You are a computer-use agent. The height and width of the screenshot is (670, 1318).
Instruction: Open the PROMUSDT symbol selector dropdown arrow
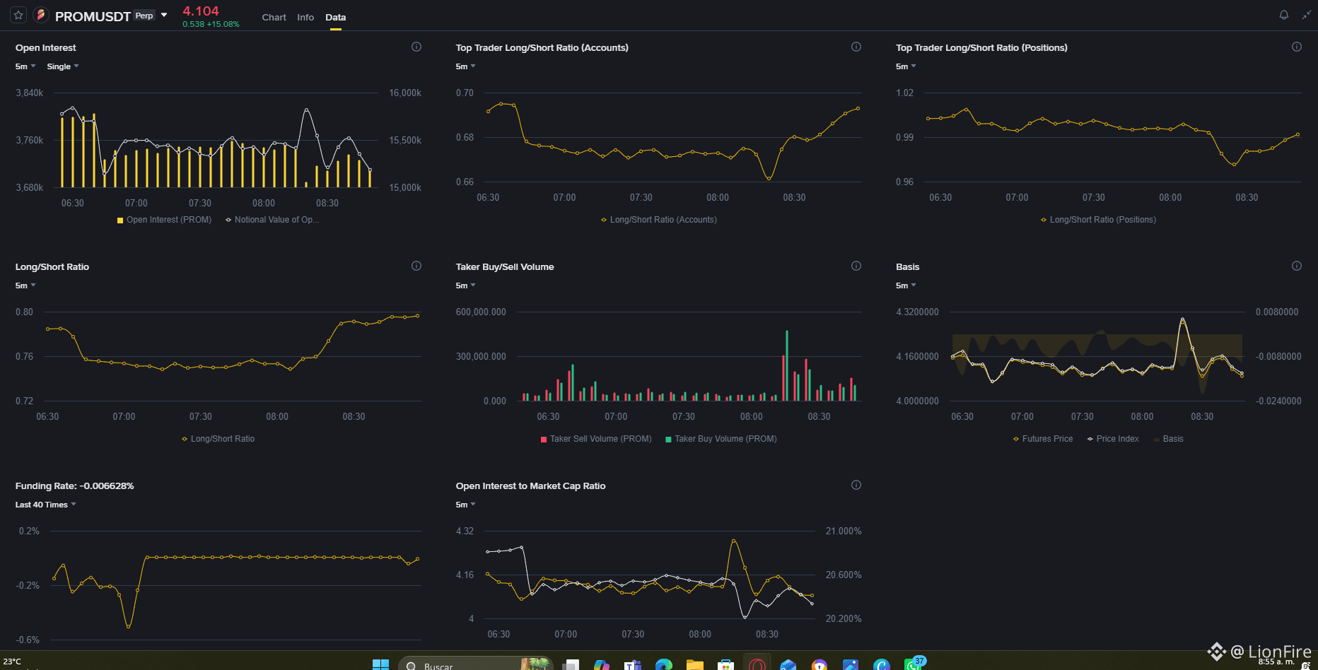[164, 15]
